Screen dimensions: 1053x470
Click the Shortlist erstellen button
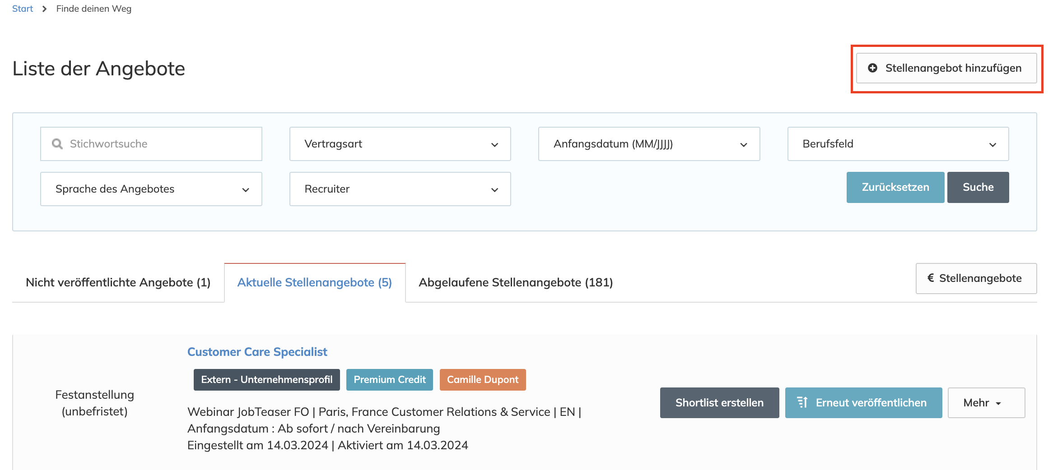click(719, 402)
